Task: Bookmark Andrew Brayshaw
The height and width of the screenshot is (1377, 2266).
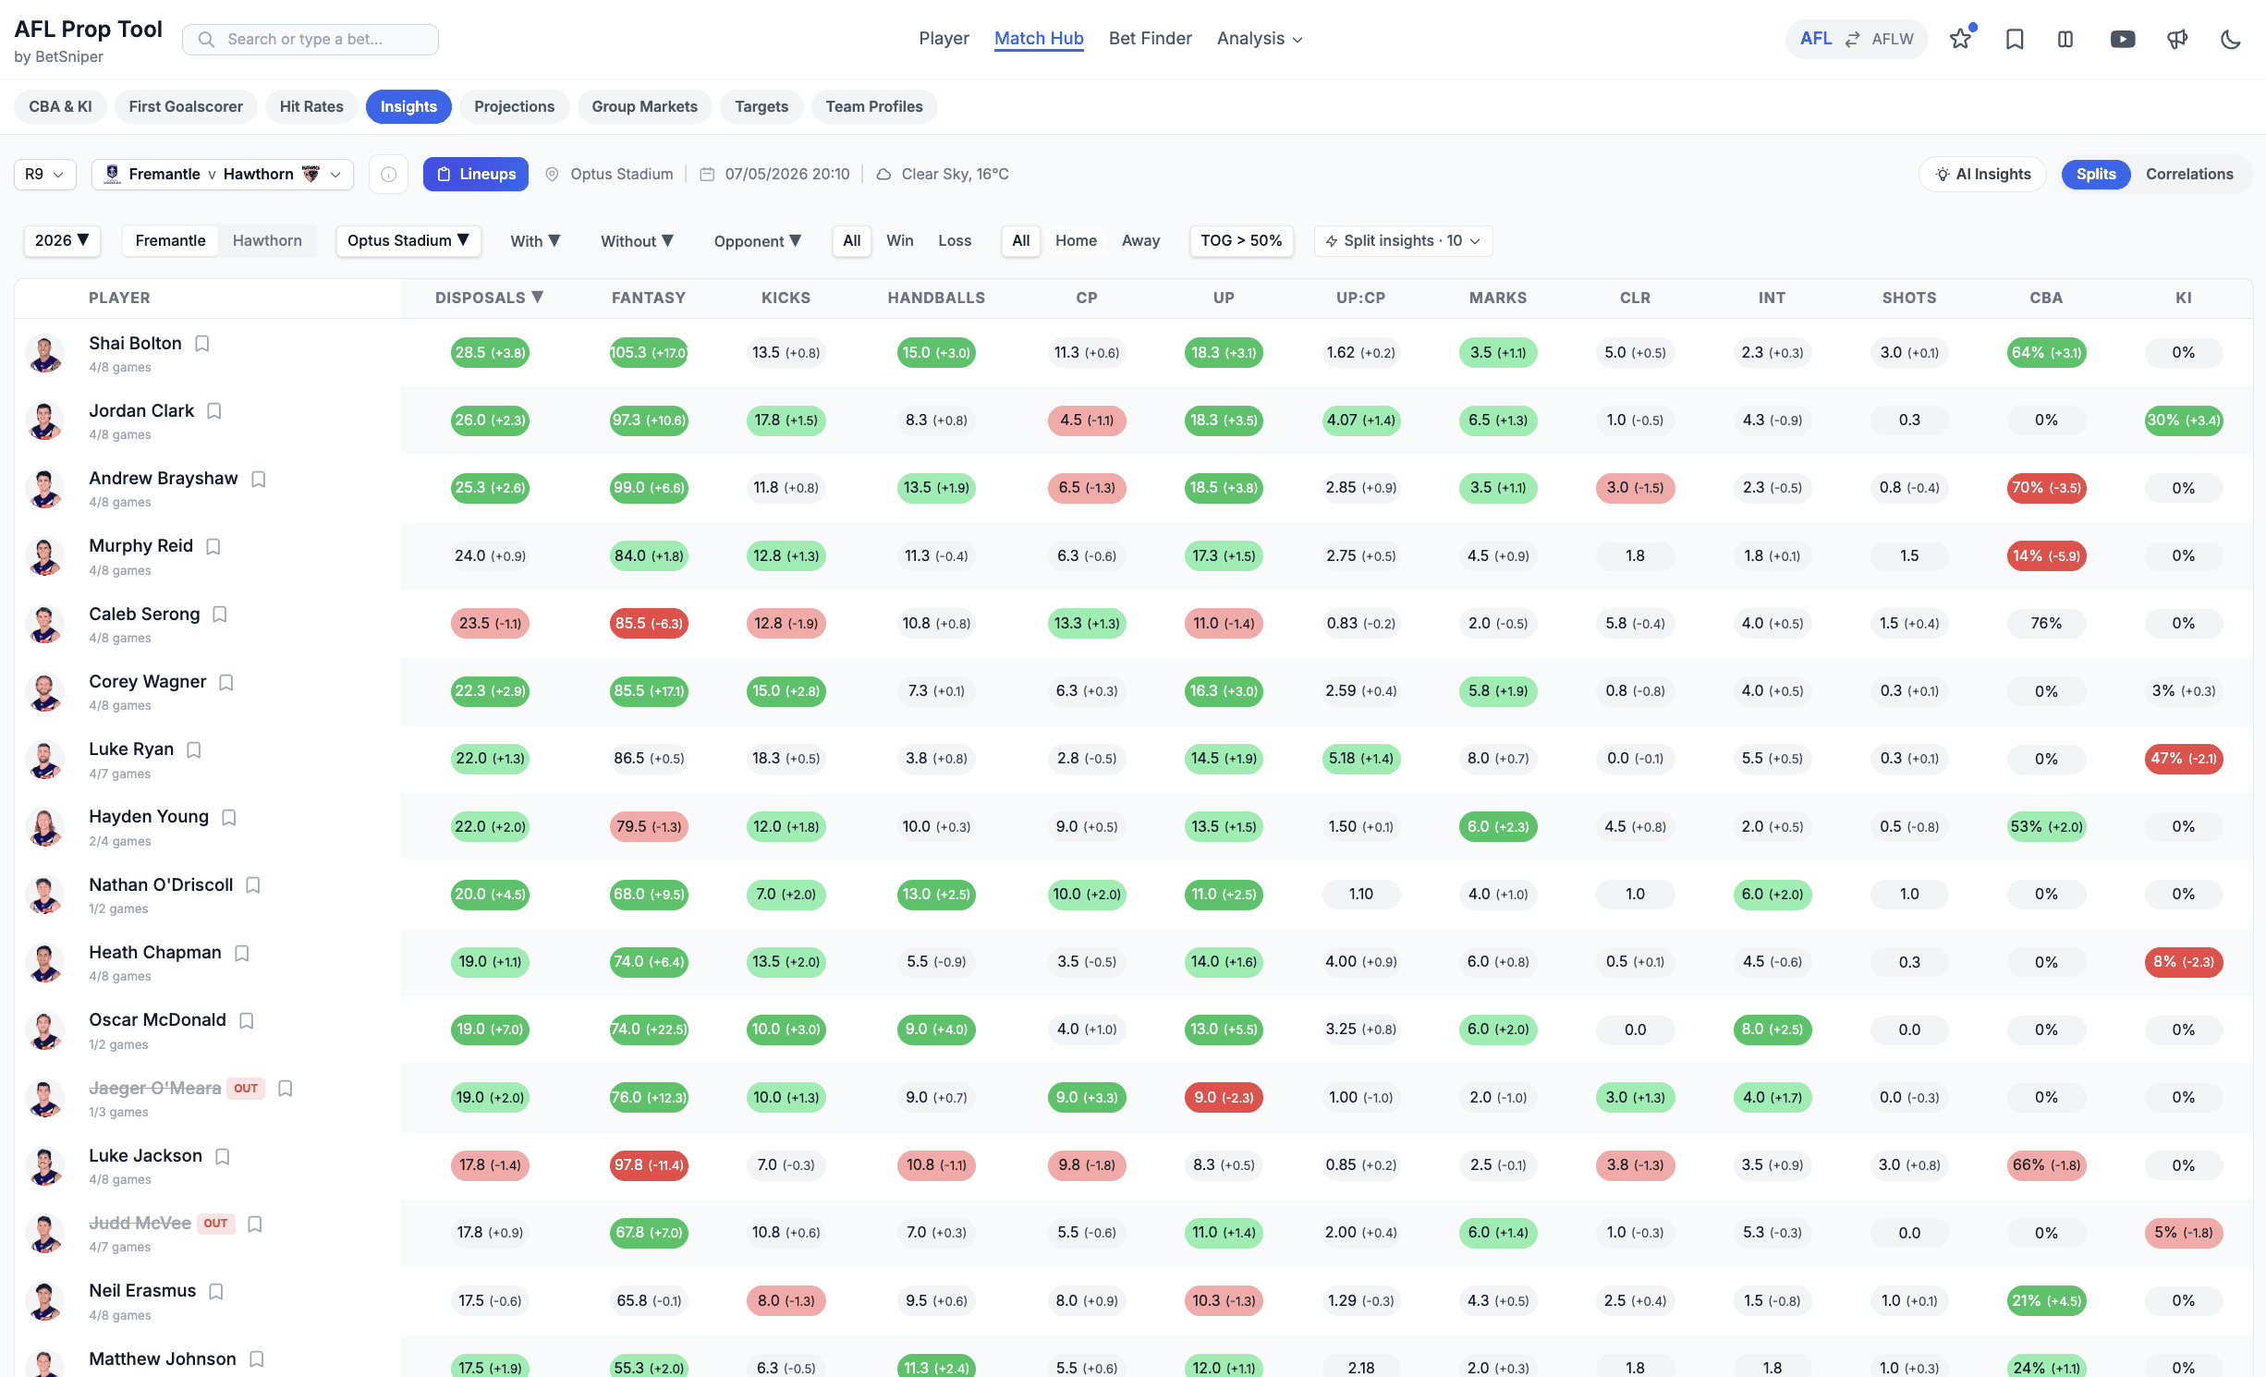Action: click(x=259, y=479)
